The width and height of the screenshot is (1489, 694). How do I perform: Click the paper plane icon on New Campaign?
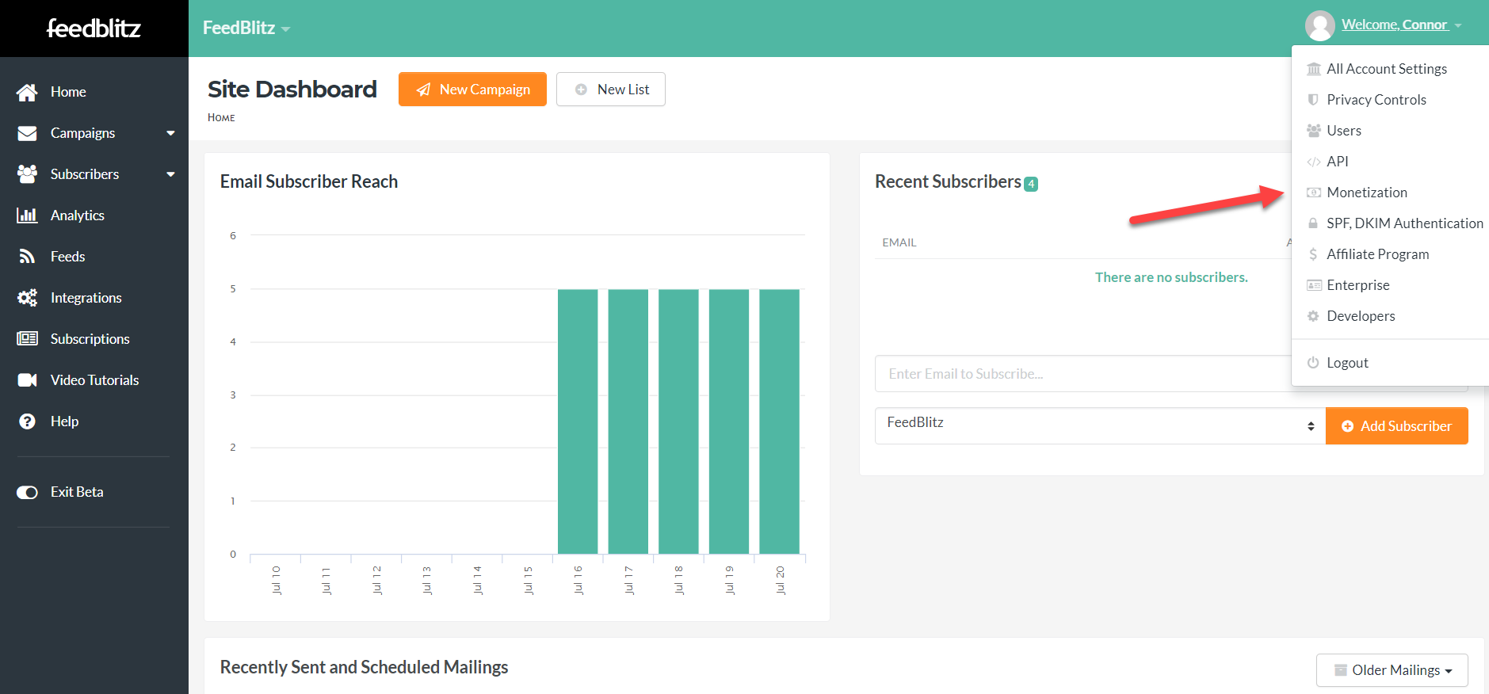click(424, 90)
